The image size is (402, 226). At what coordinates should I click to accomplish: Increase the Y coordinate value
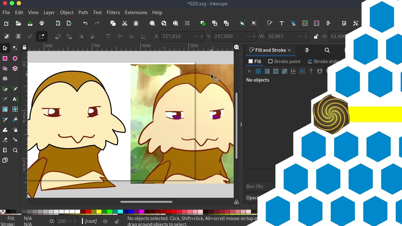click(254, 36)
